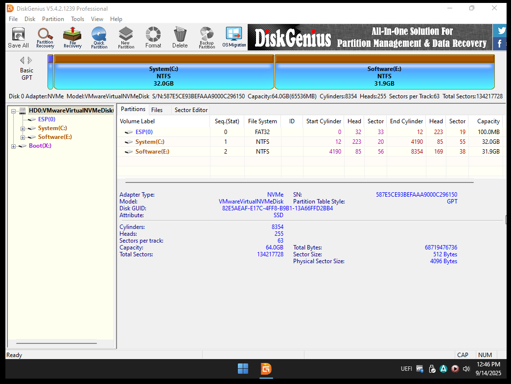The width and height of the screenshot is (511, 384).
Task: Expand the Boot(X:) tree node
Action: coord(13,146)
